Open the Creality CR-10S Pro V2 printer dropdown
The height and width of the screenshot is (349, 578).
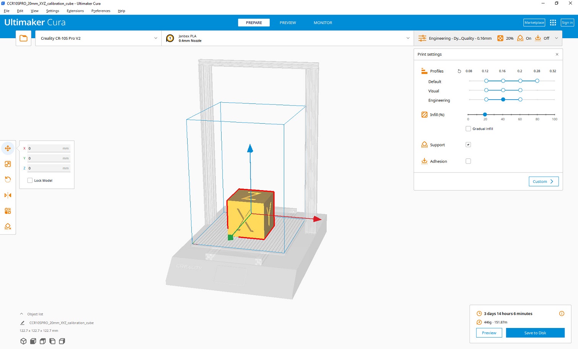point(98,38)
